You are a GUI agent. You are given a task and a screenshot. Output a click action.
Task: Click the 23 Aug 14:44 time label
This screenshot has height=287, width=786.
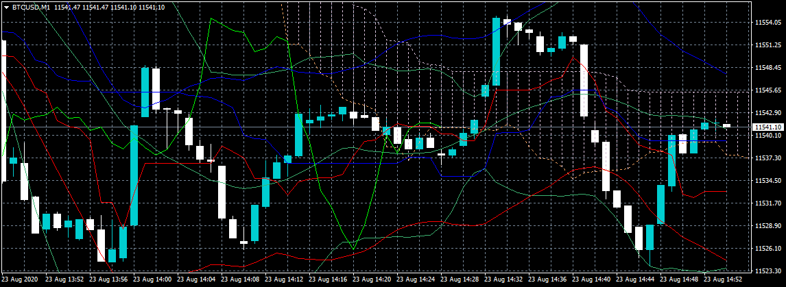pyautogui.click(x=634, y=279)
